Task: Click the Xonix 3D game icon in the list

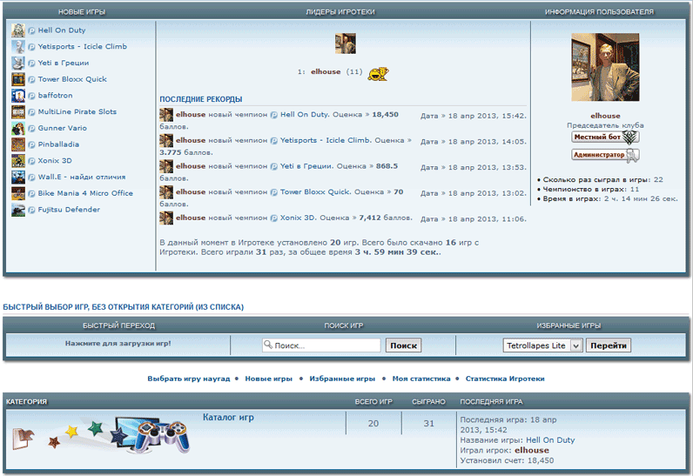Action: [18, 161]
